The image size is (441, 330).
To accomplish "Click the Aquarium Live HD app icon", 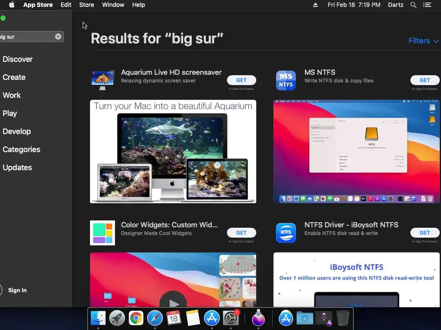I will pos(102,80).
